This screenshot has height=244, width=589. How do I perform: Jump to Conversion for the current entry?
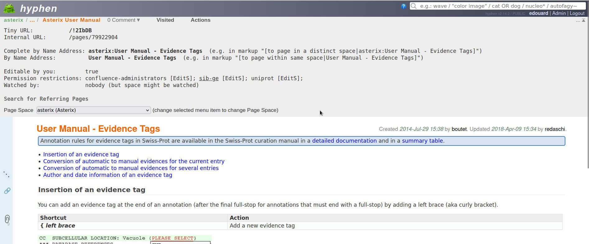click(x=134, y=161)
